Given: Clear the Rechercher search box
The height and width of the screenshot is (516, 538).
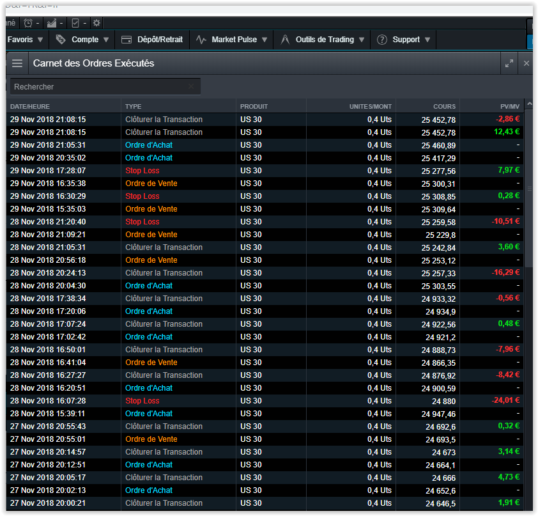Looking at the screenshot, I should 191,86.
